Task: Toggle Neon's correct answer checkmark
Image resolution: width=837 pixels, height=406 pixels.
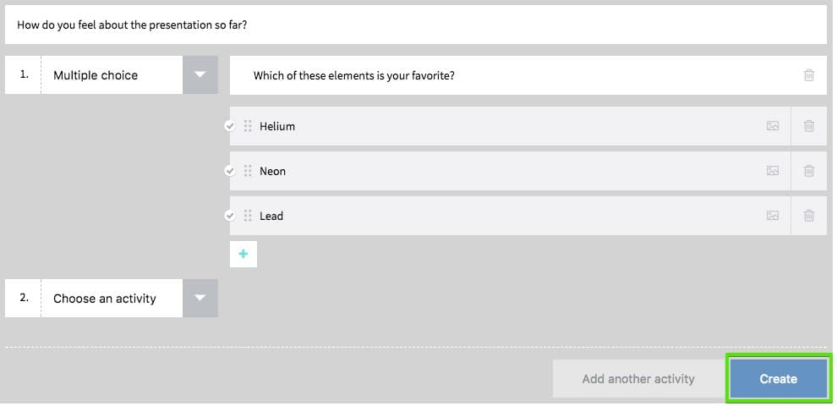Action: (229, 171)
